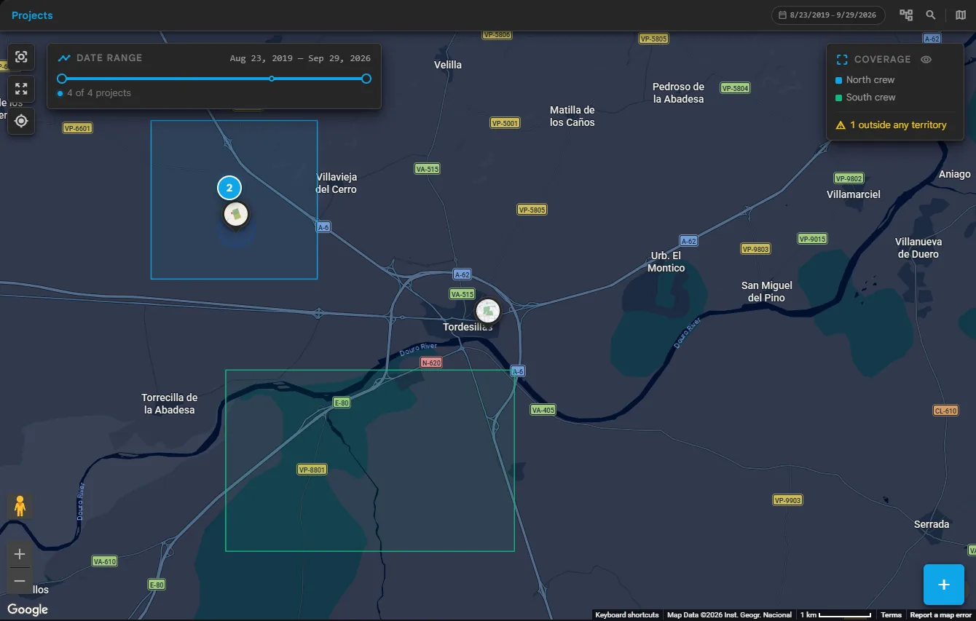976x621 pixels.
Task: Click the Torrecilla de la Abadesa label
Action: [170, 404]
